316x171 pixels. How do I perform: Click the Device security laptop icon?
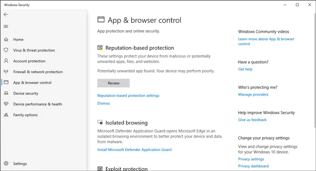pyautogui.click(x=6, y=93)
